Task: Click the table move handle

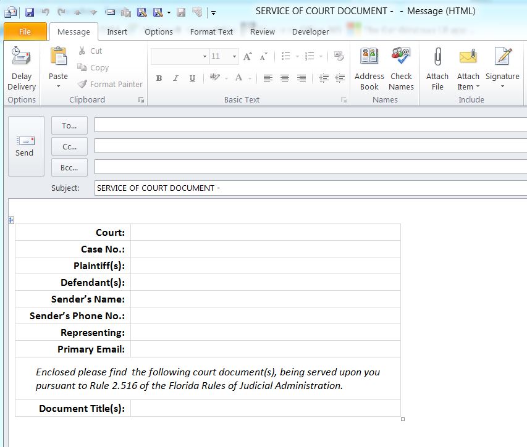Action: coord(11,220)
